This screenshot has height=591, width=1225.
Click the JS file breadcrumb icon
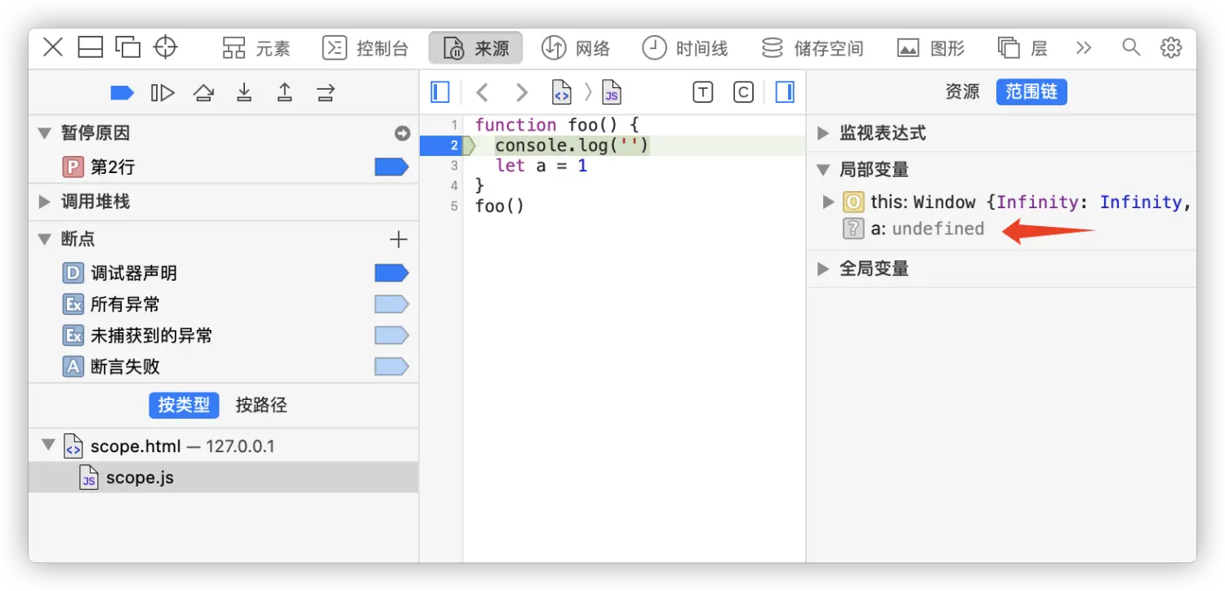(x=612, y=92)
